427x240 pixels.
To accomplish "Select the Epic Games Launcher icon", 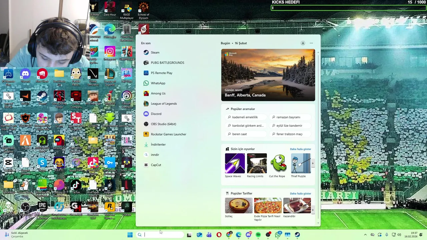I will pyautogui.click(x=42, y=211).
